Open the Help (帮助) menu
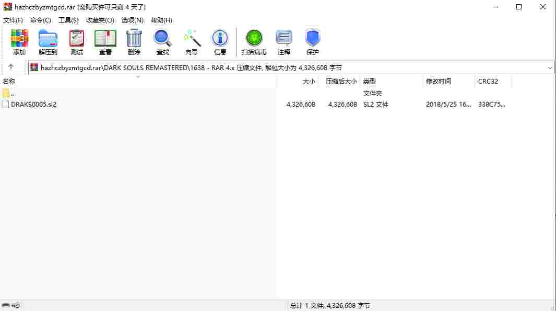This screenshot has width=556, height=311. [x=161, y=20]
